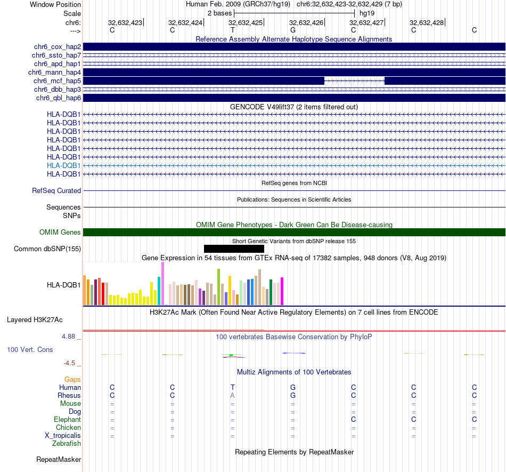This screenshot has width=506, height=472.
Task: Click HLA-DQB1 label beside the expression chart
Action: (63, 285)
